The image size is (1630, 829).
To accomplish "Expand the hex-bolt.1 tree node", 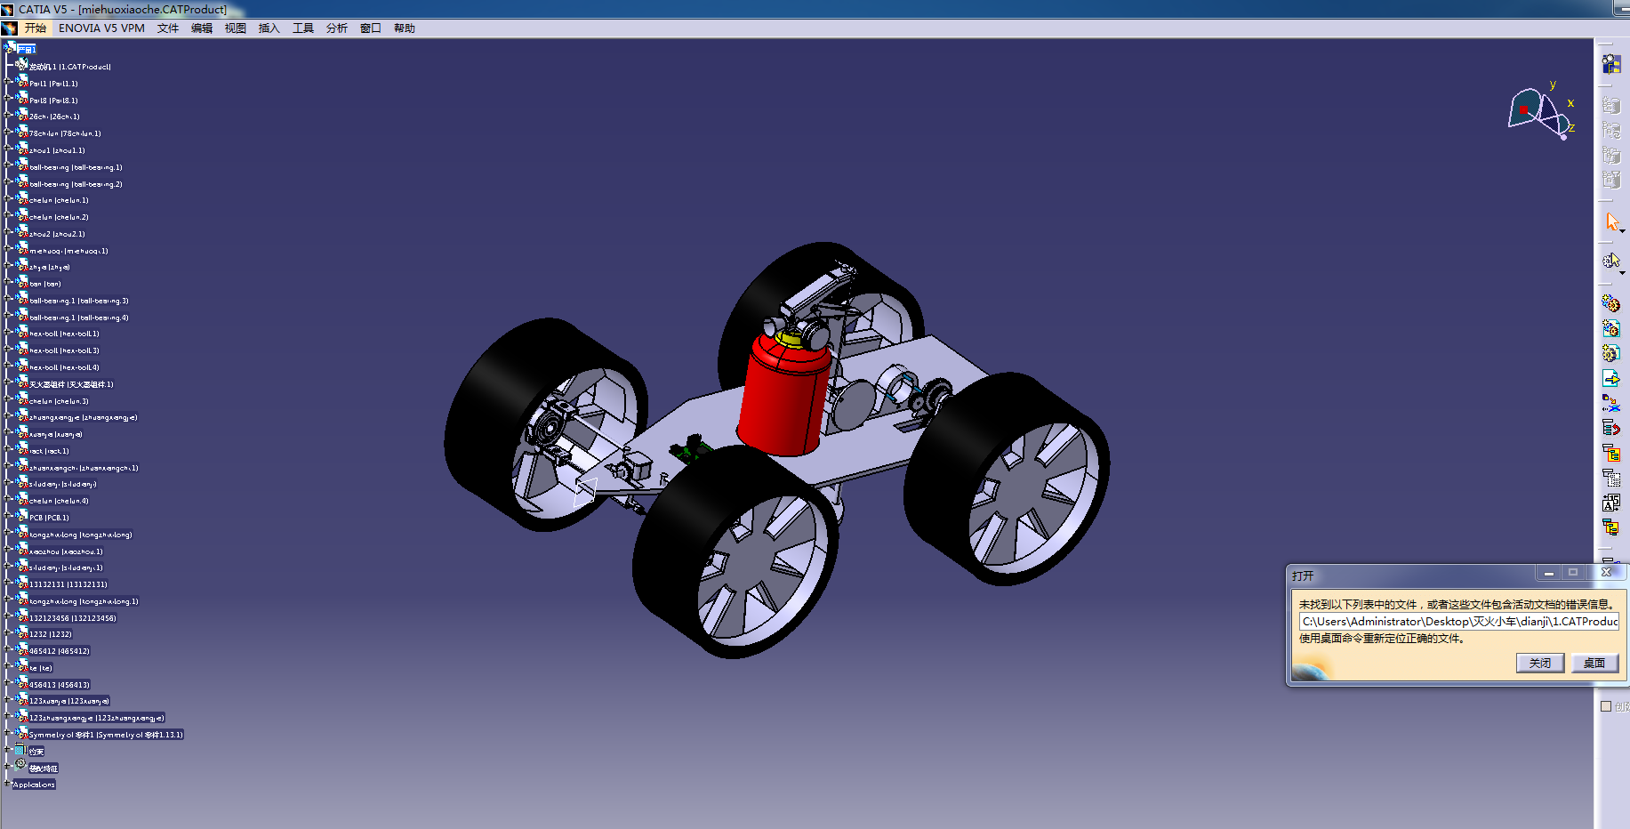I will 8,333.
